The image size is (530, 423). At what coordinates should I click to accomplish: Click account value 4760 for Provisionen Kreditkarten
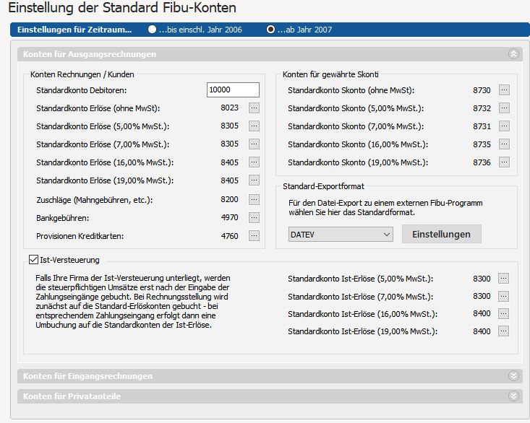(229, 236)
